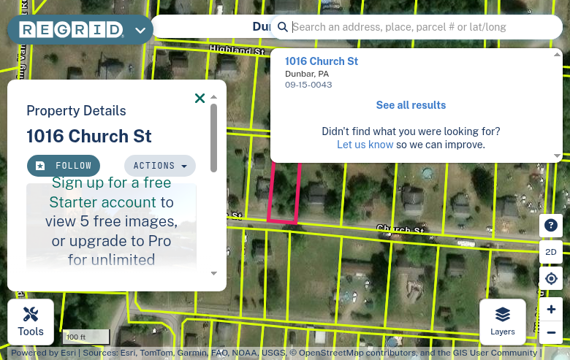Click the locate me target icon
The width and height of the screenshot is (570, 360).
(x=551, y=278)
